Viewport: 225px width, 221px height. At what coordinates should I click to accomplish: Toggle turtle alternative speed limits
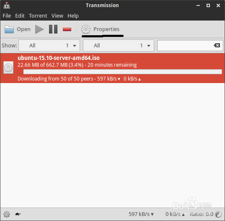coord(18,214)
